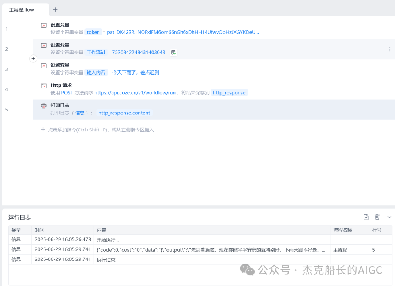Click the 信息 log level text in line 5
Viewport: 395px width, 286px height.
tap(80, 113)
